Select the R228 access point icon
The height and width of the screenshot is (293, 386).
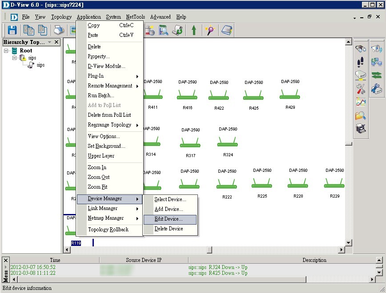(x=298, y=183)
